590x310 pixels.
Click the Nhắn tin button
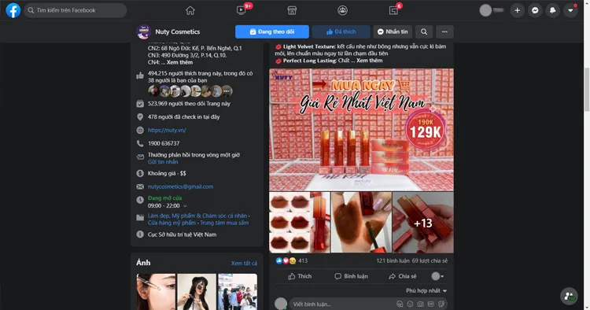pos(393,32)
